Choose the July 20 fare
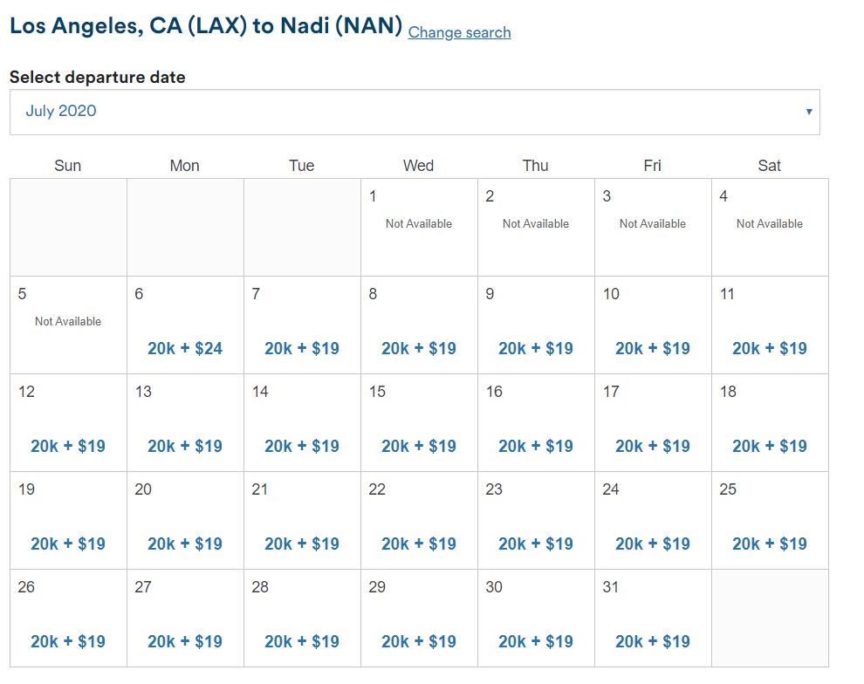864x684 pixels. pyautogui.click(x=185, y=544)
